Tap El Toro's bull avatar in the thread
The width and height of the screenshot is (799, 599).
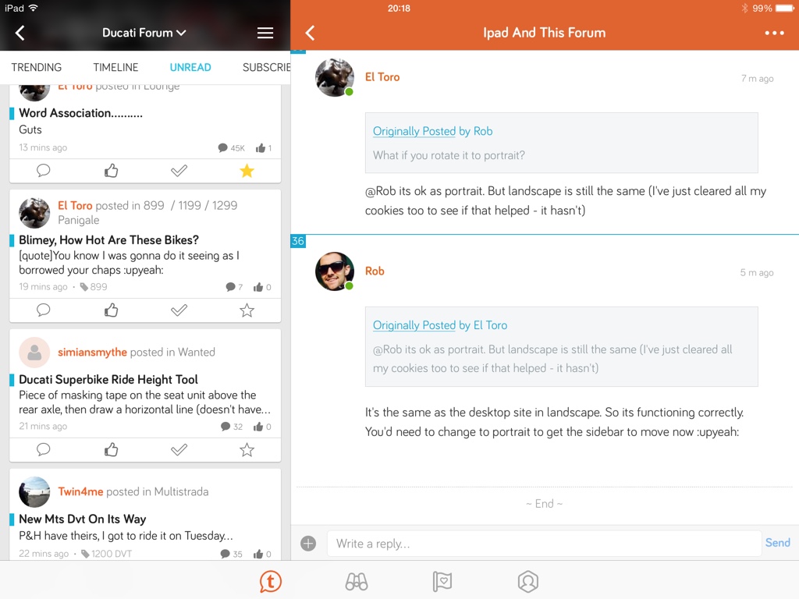point(334,77)
